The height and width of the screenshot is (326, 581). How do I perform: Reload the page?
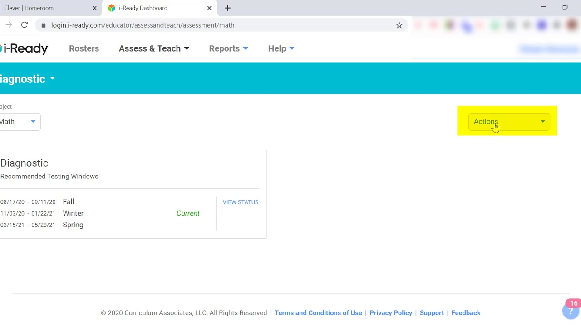click(25, 25)
